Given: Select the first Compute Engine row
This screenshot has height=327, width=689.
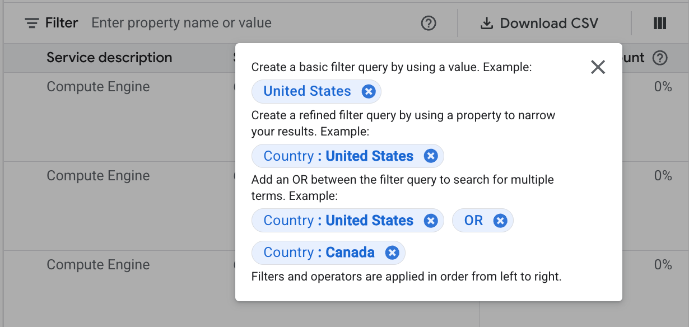Looking at the screenshot, I should point(99,87).
